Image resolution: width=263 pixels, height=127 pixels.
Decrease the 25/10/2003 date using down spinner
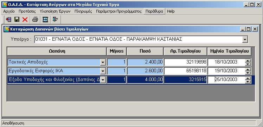click(248, 81)
